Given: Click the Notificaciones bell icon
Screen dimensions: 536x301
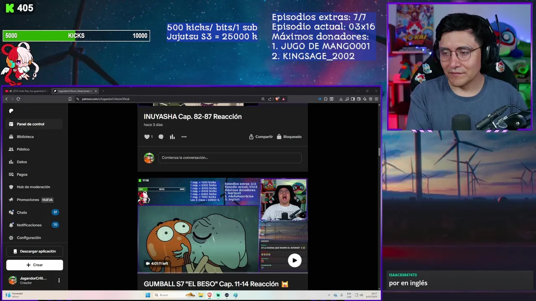Looking at the screenshot, I should click(11, 225).
